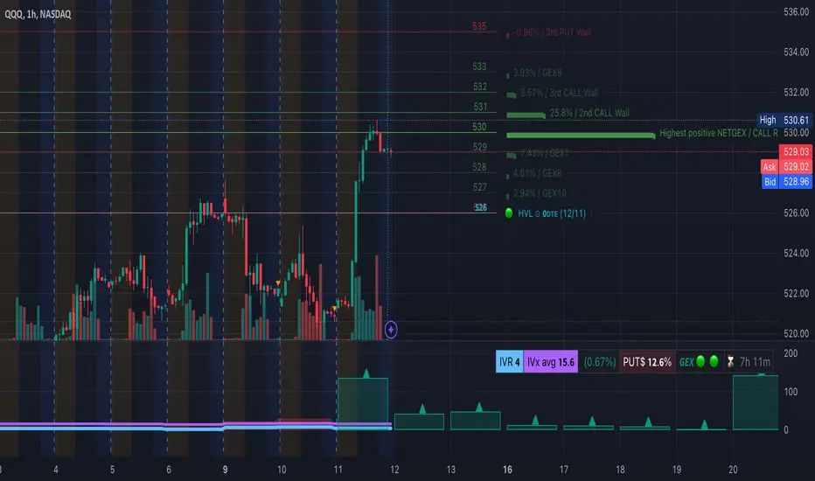Click the GEX label in the info table
Screen dimensions: 815x481
(x=686, y=362)
